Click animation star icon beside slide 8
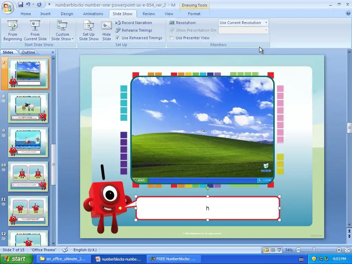This screenshot has width=352, height=264. click(x=3, y=101)
